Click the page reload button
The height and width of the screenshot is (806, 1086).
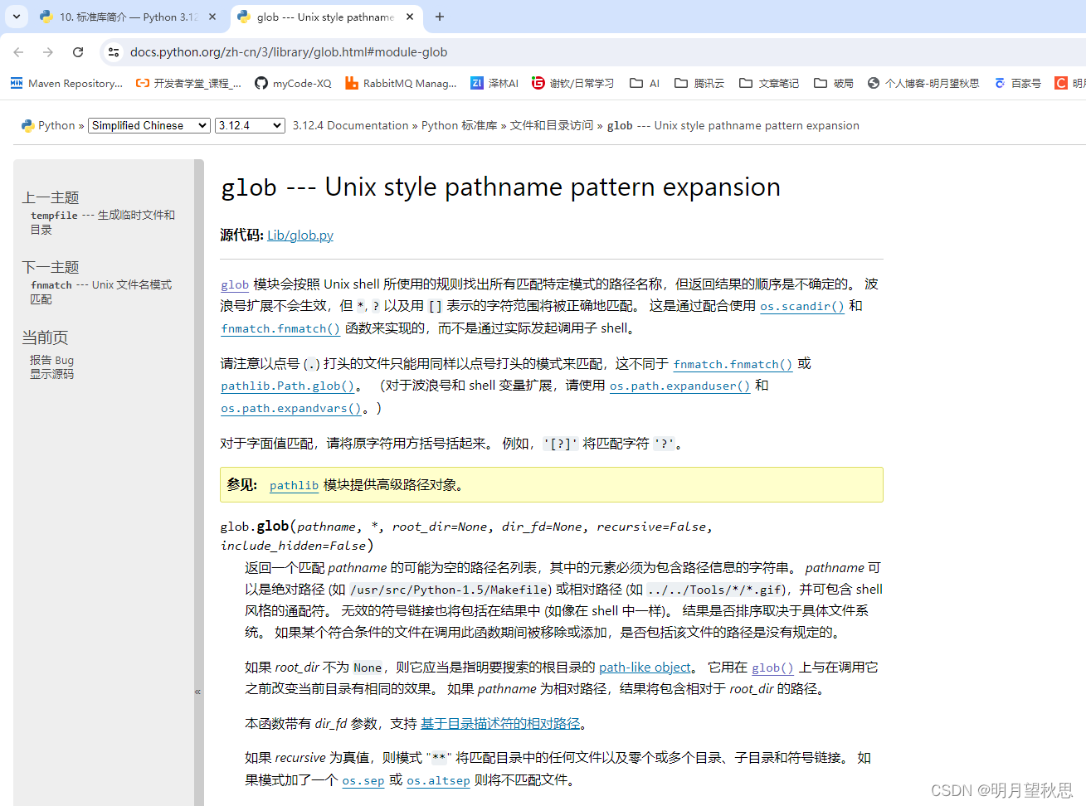click(x=77, y=51)
